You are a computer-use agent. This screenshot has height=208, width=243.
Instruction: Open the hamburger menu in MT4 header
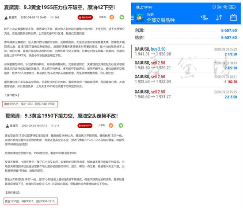(x=132, y=18)
